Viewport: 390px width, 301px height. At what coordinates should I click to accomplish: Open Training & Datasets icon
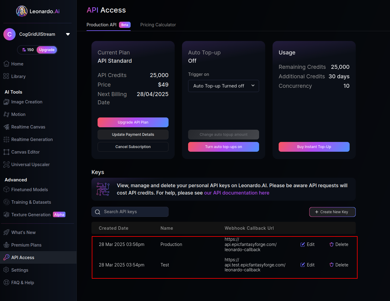pyautogui.click(x=6, y=202)
